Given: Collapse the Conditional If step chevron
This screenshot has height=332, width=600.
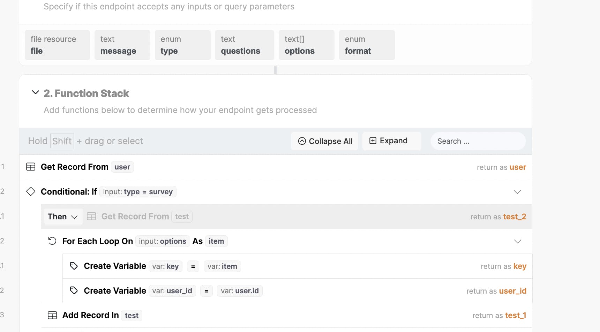Looking at the screenshot, I should (517, 192).
